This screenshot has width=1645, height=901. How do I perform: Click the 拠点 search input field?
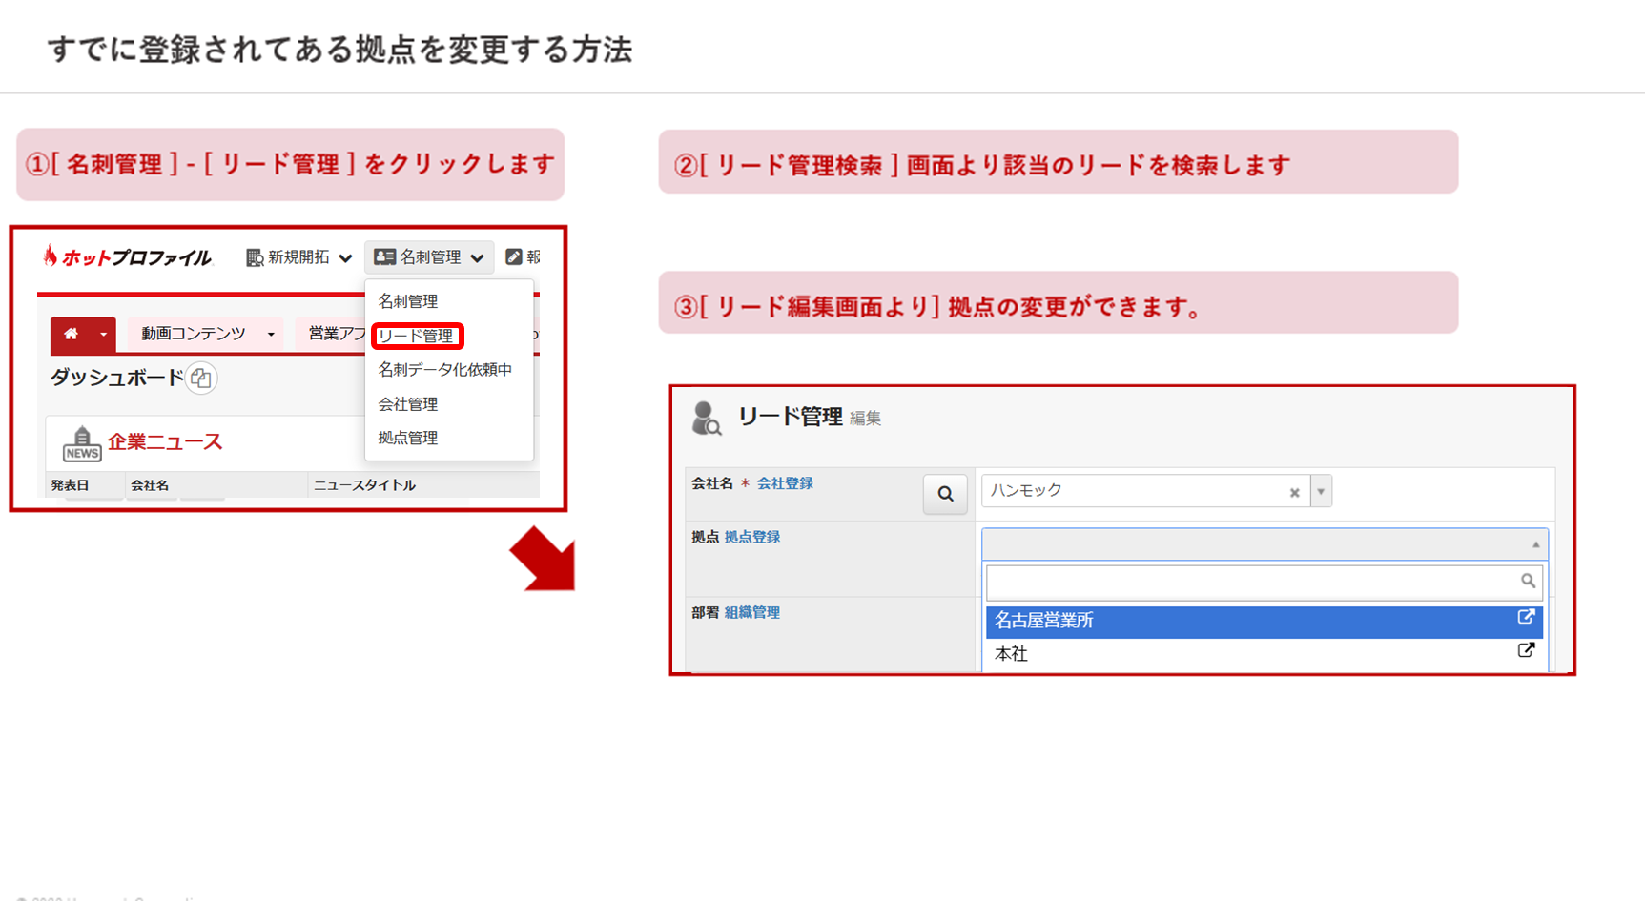pyautogui.click(x=1251, y=582)
